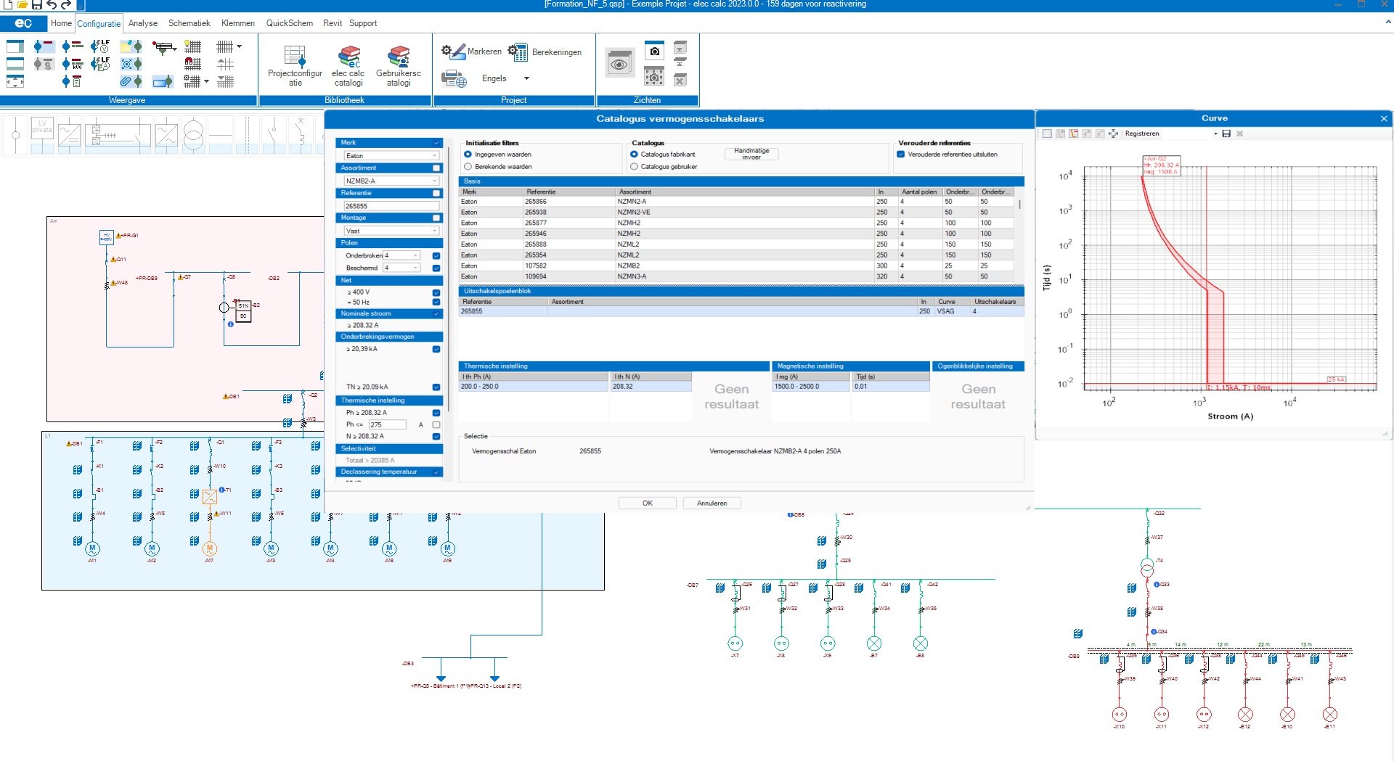Click the save disk icon in the title bar
The image size is (1394, 761).
[x=36, y=4]
